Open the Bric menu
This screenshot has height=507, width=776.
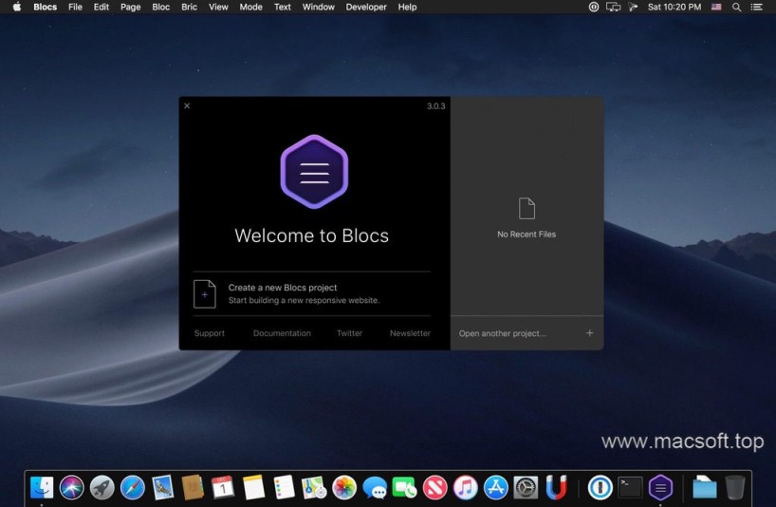click(189, 7)
